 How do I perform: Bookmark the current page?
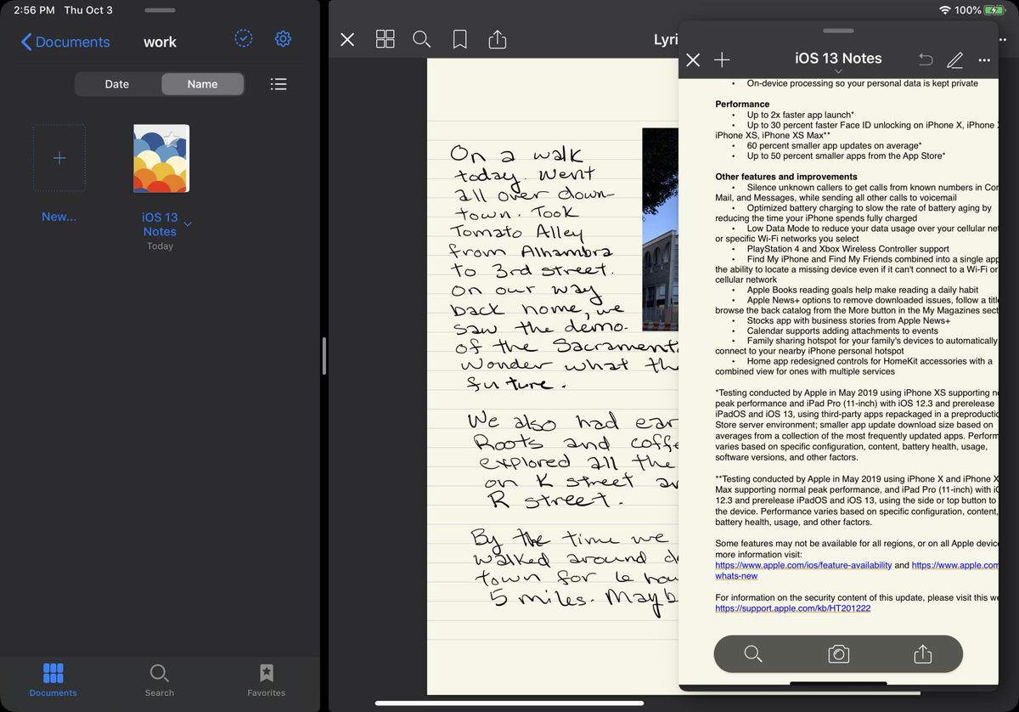point(459,39)
